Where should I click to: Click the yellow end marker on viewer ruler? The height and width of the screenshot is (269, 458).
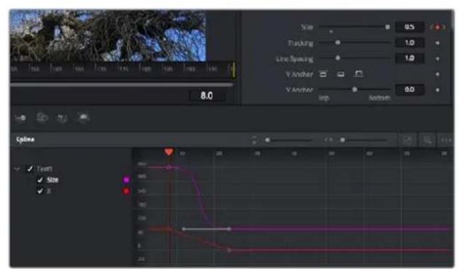[233, 70]
